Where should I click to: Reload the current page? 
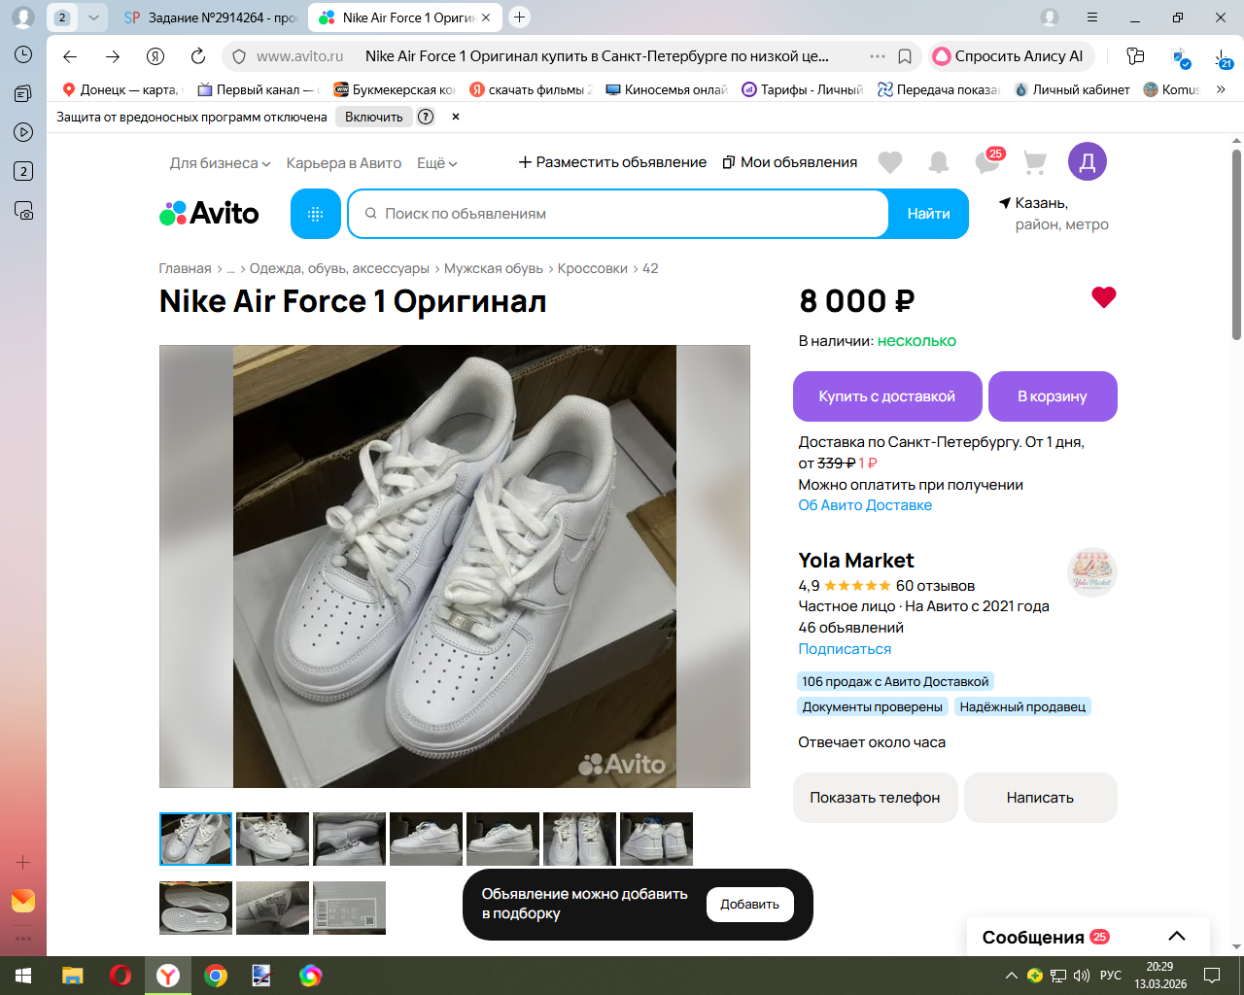tap(198, 56)
